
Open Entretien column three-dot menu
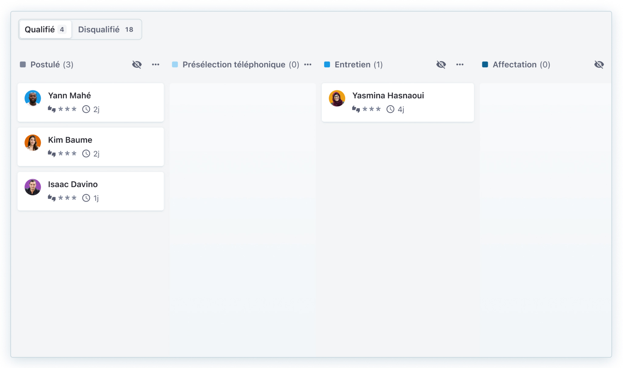coord(460,64)
